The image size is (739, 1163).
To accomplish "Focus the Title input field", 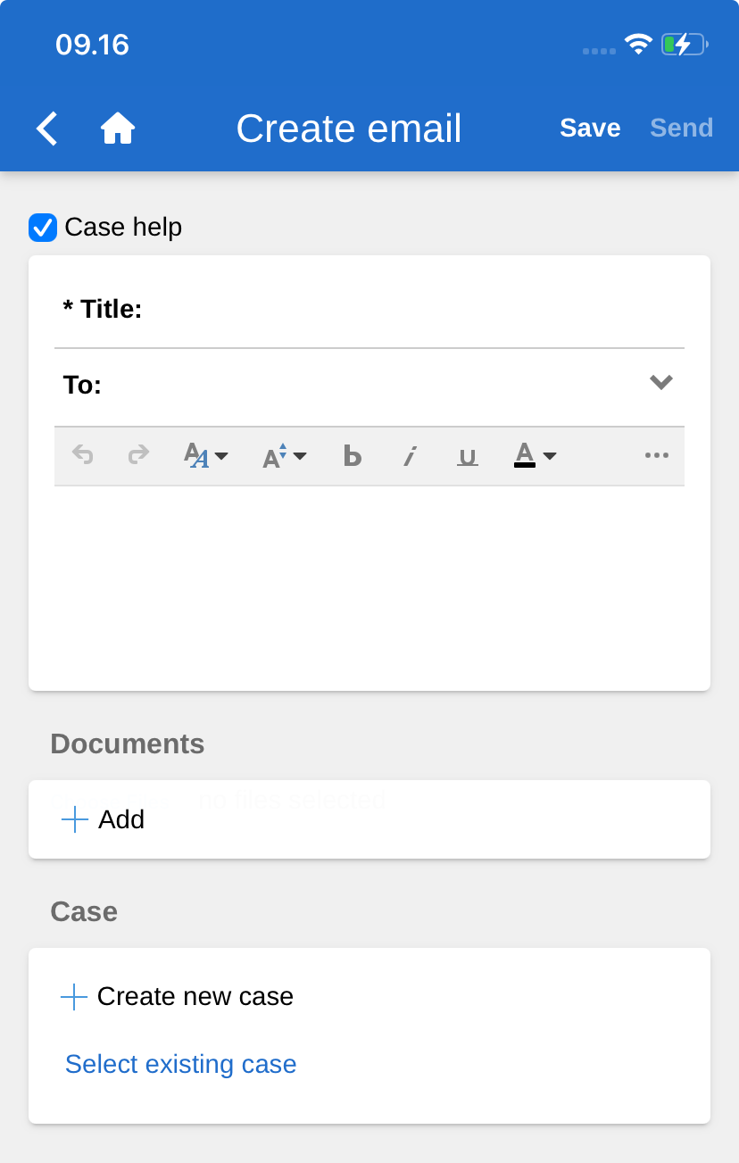I will tap(411, 310).
